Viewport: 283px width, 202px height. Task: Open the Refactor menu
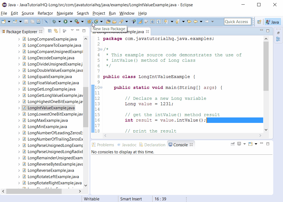45,13
